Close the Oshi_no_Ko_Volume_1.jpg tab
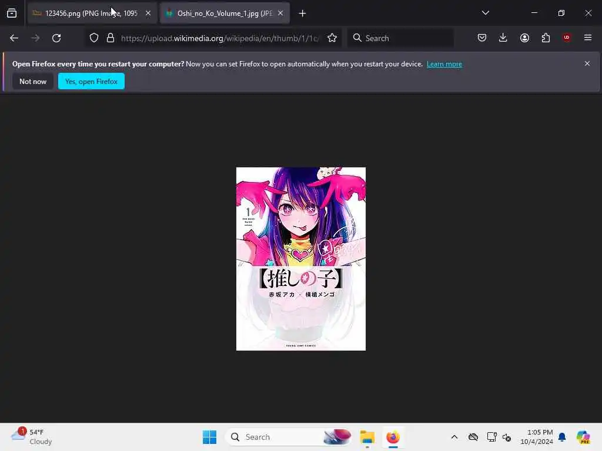602x451 pixels. point(280,13)
